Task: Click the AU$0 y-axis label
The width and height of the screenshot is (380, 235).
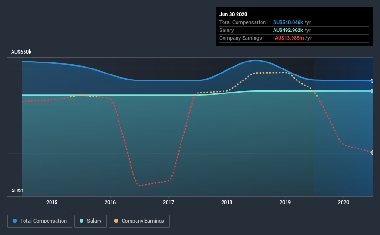Action: coord(17,191)
